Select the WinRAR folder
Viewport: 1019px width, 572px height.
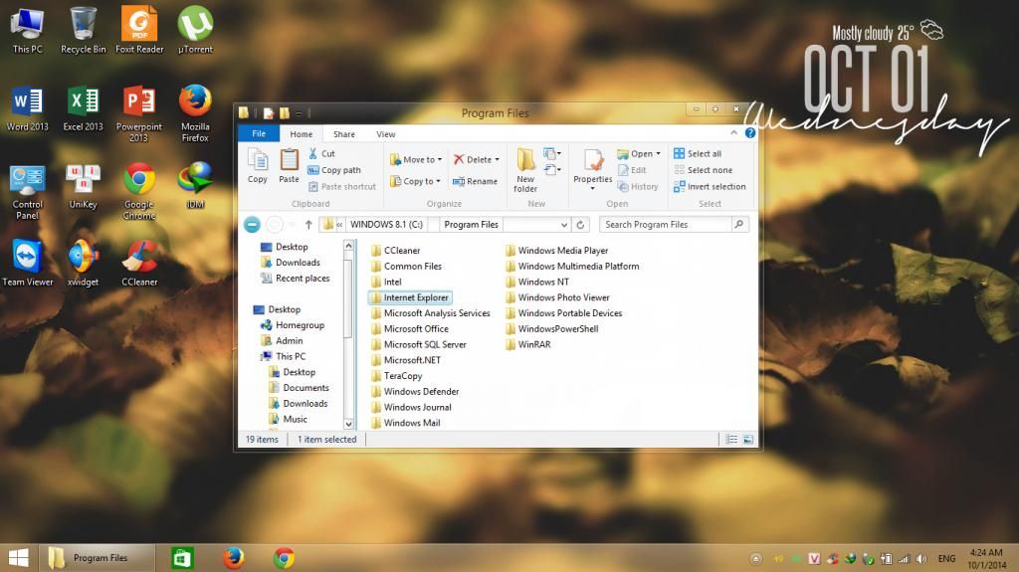(x=528, y=344)
